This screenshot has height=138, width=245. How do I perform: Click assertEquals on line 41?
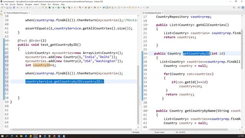tap(37, 28)
